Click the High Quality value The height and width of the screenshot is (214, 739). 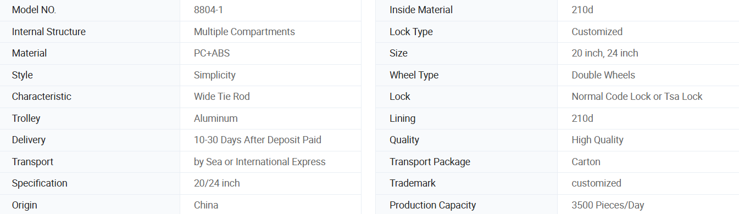[x=598, y=140]
